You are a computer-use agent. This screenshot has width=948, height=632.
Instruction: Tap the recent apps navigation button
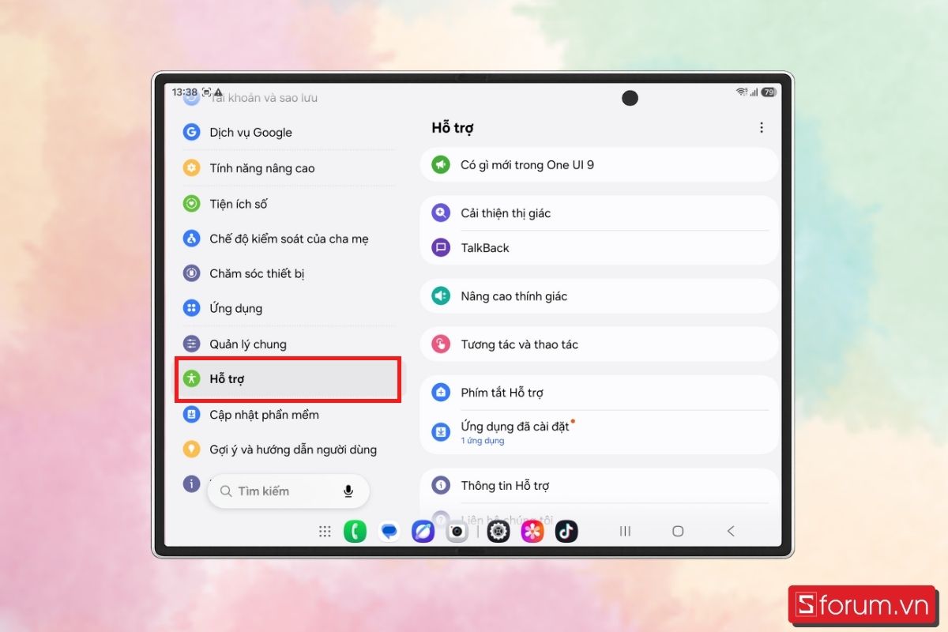click(x=625, y=532)
